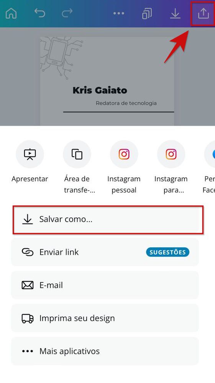Share to Instagram para... business option

171,154
